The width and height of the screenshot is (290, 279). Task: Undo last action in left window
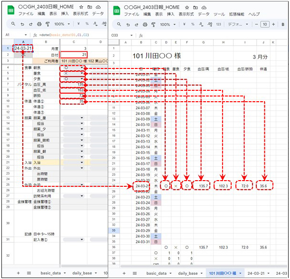(22, 24)
